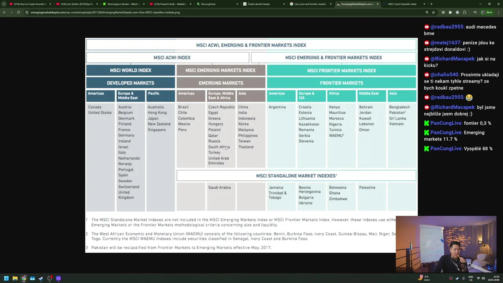The image size is (503, 283).
Task: Click the @chalio540 chat username
Action: (x=444, y=75)
